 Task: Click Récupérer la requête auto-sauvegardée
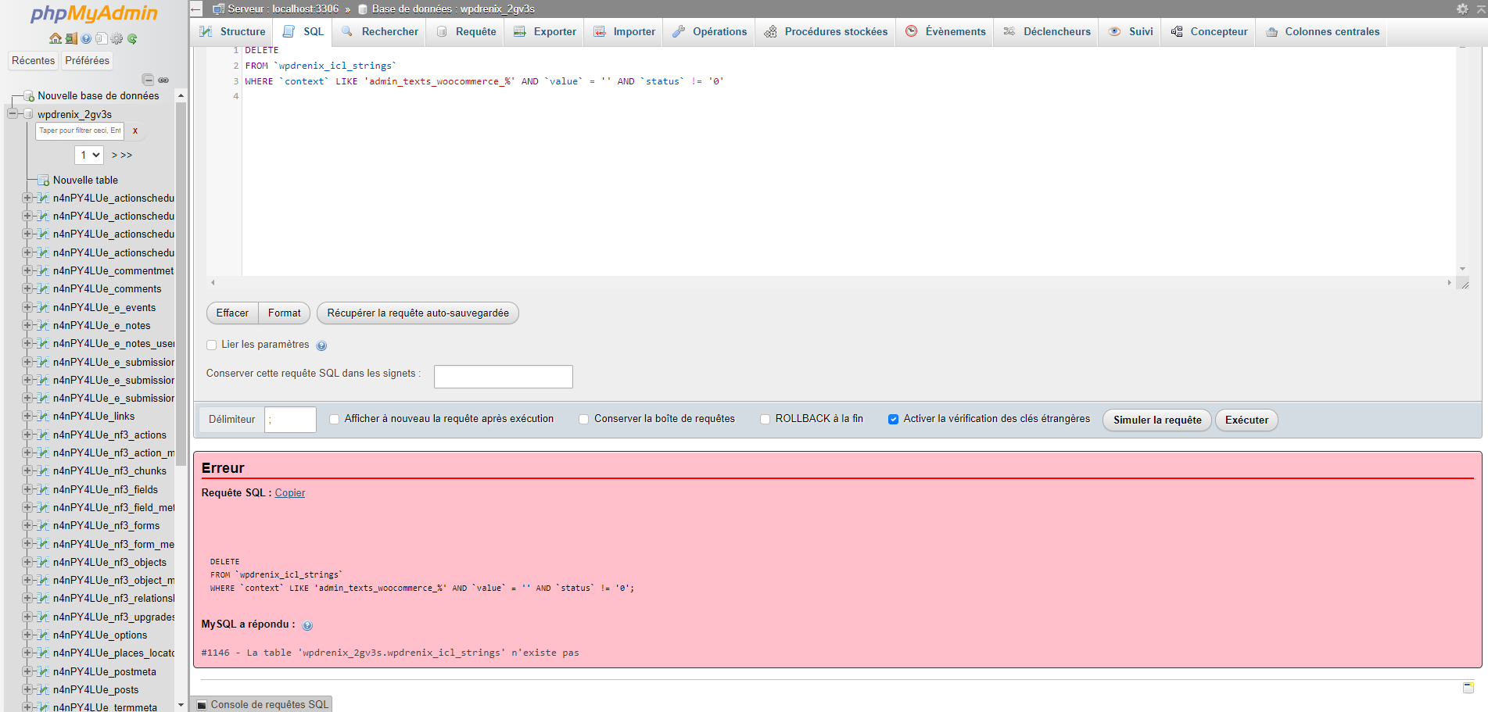point(418,313)
